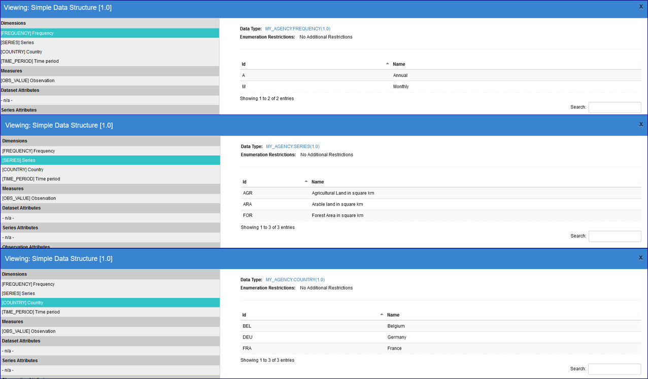Sort the Series table by Name column header
This screenshot has width=648, height=379.
(x=317, y=181)
